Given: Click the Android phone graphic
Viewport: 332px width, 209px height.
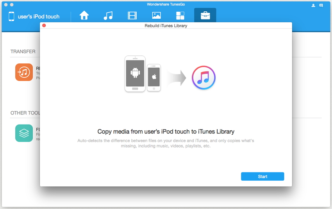Looking at the screenshot, I should 135,74.
